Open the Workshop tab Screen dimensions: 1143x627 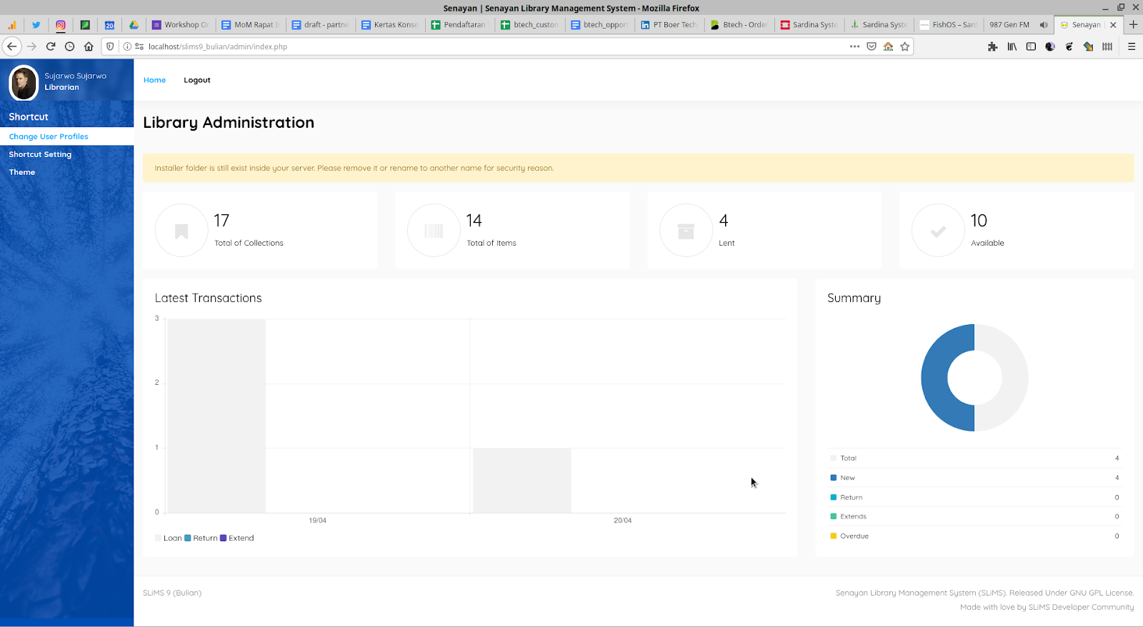coord(181,24)
